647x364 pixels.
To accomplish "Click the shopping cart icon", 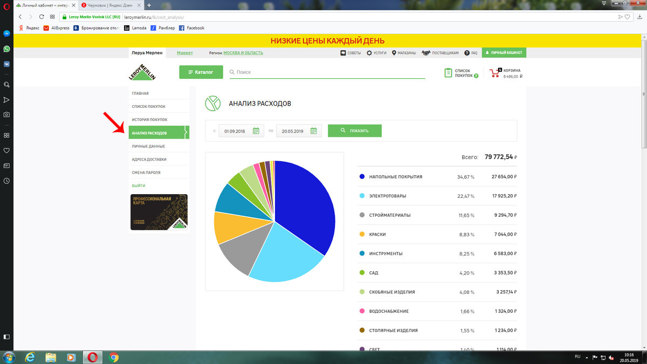I will (x=495, y=72).
